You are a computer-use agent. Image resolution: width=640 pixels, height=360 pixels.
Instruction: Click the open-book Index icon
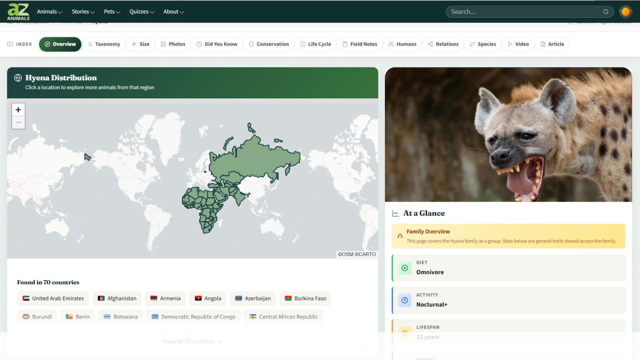click(x=10, y=44)
